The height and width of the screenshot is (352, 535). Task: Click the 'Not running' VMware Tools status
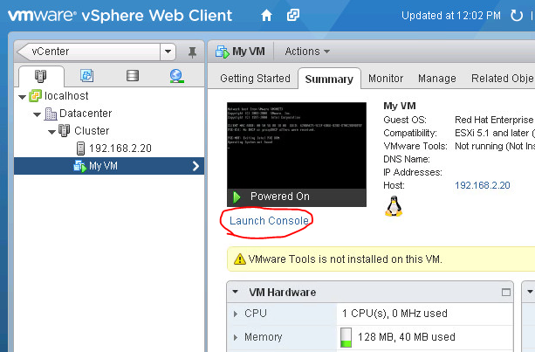[x=494, y=146]
